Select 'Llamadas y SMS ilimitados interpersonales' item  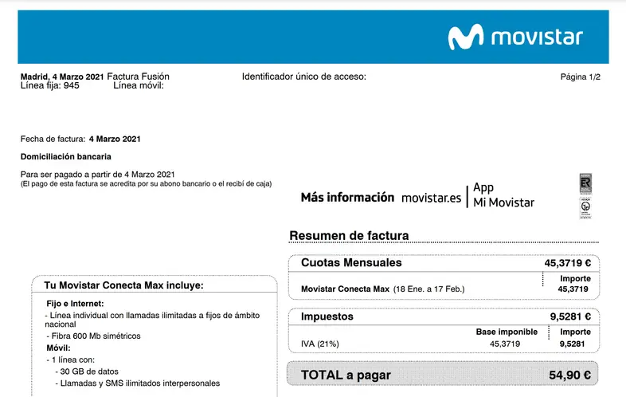pos(137,383)
